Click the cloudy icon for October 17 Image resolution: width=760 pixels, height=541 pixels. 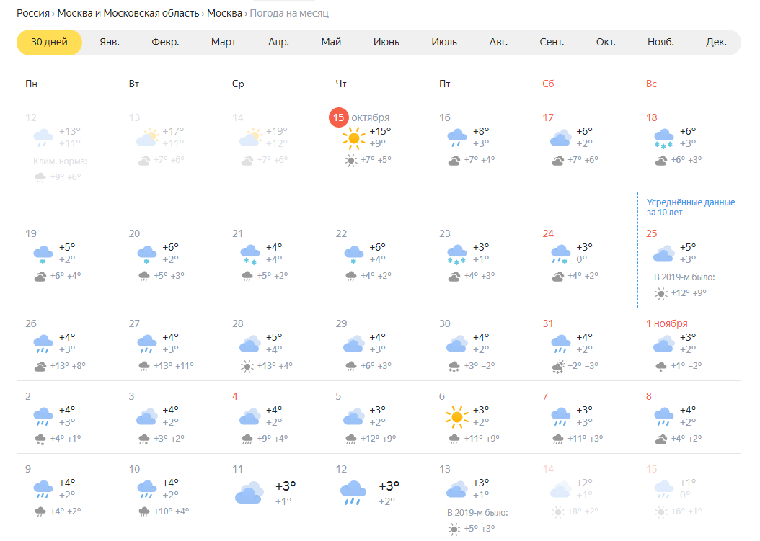pos(560,137)
